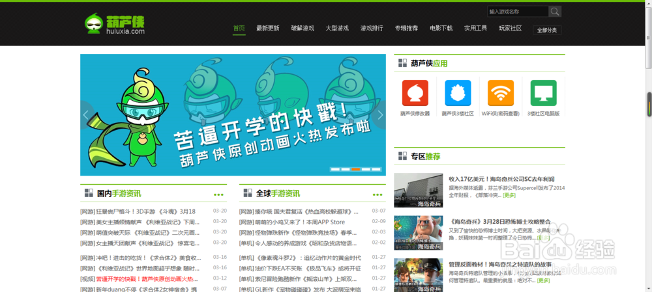Click [更多] under 特遣队的故事 article
The image size is (652, 292).
point(543,280)
